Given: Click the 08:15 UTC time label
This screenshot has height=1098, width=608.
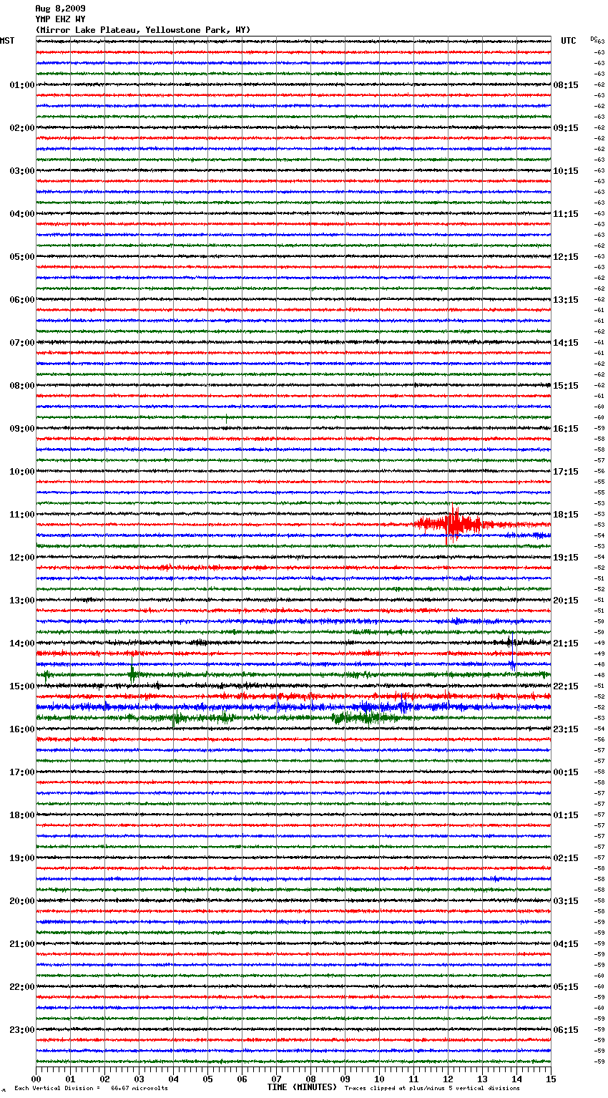Looking at the screenshot, I should (x=566, y=85).
